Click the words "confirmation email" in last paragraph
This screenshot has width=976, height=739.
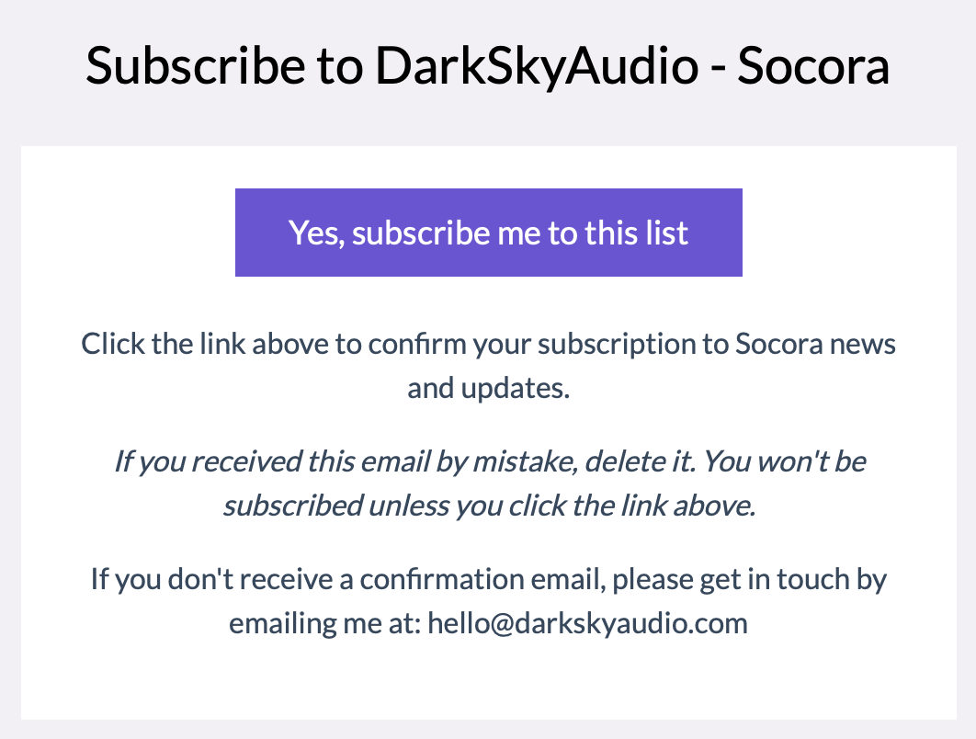tap(483, 580)
